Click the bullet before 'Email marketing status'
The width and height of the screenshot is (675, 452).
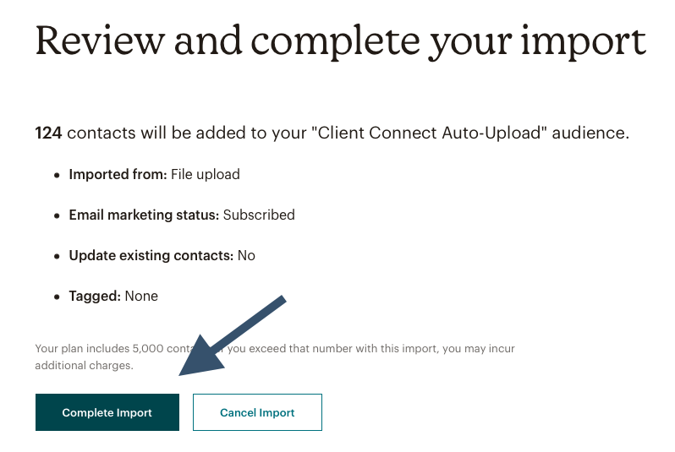[57, 215]
